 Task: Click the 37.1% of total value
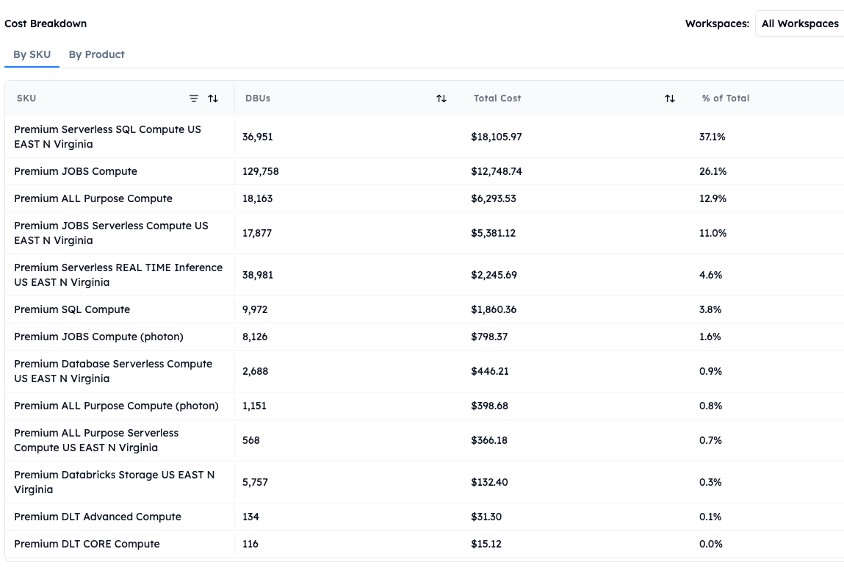point(712,137)
